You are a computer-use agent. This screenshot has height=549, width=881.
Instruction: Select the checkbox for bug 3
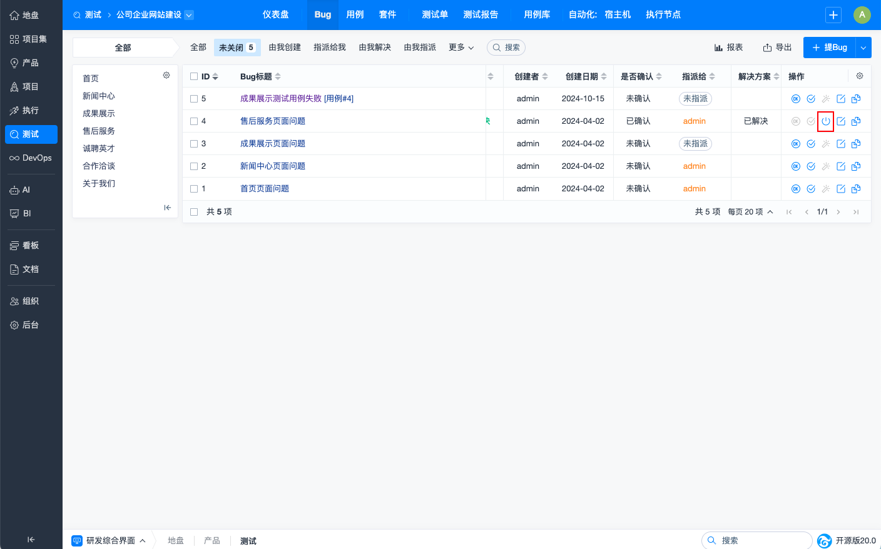click(x=194, y=144)
